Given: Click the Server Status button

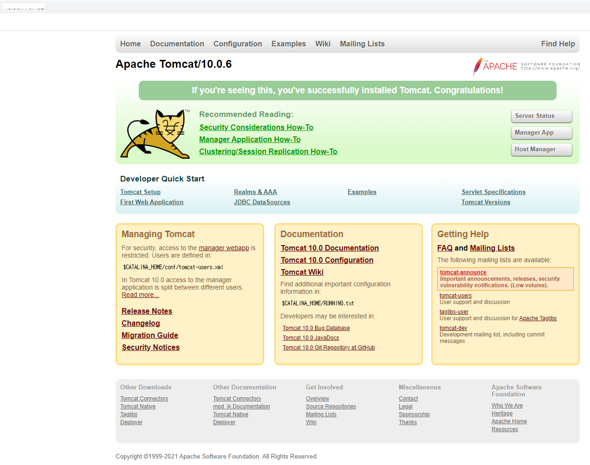Looking at the screenshot, I should (x=541, y=116).
